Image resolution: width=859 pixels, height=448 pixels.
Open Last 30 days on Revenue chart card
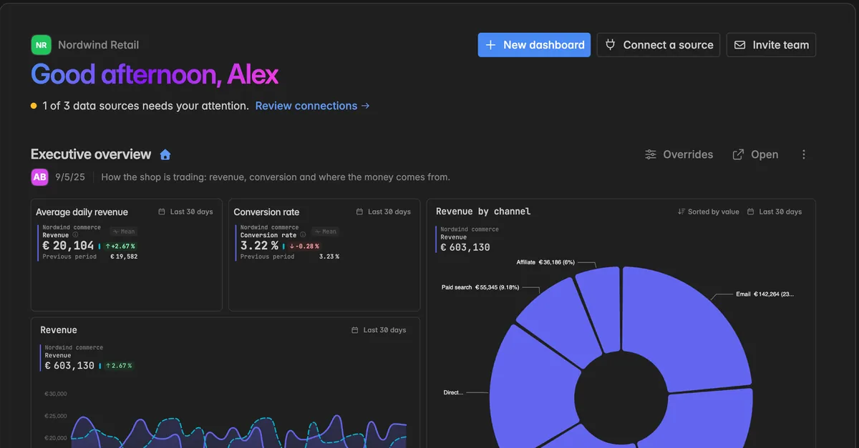tap(379, 330)
